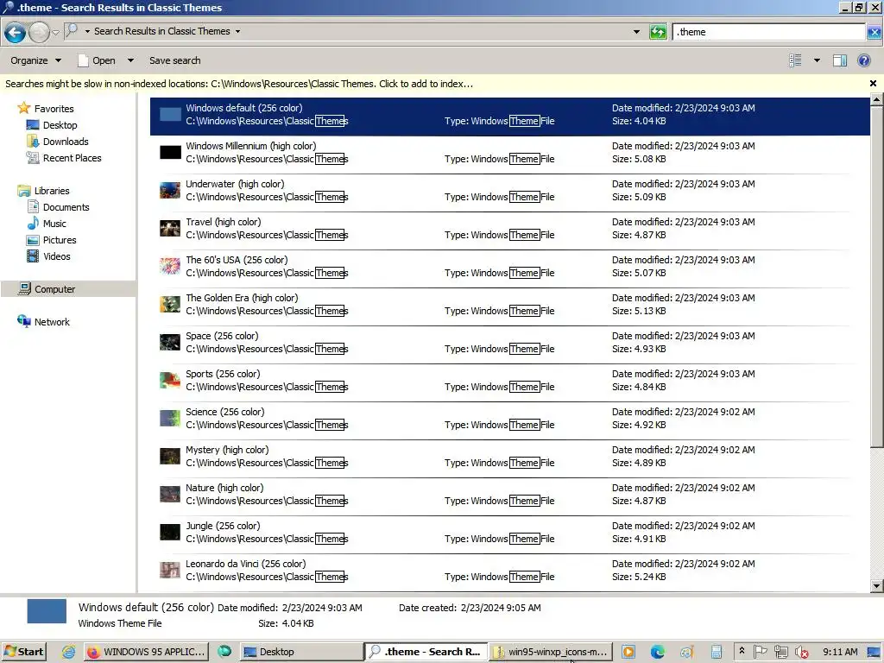Image resolution: width=884 pixels, height=663 pixels.
Task: Select Underwater (high color) theme file
Action: coord(509,192)
